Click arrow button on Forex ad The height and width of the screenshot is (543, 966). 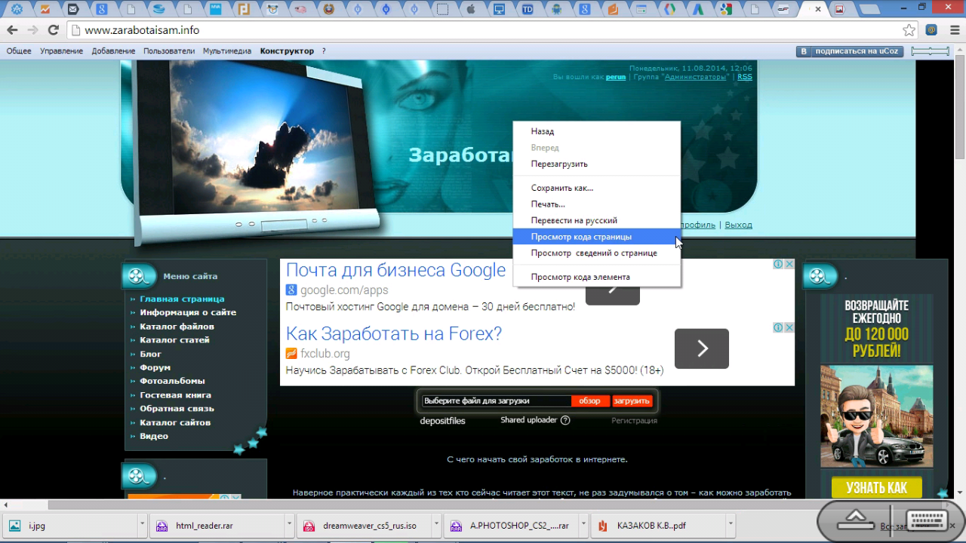(701, 348)
